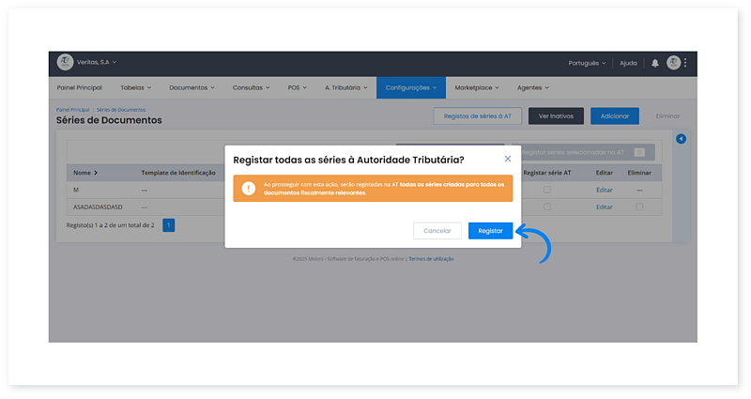Collapse the blue side panel arrow

pyautogui.click(x=681, y=139)
